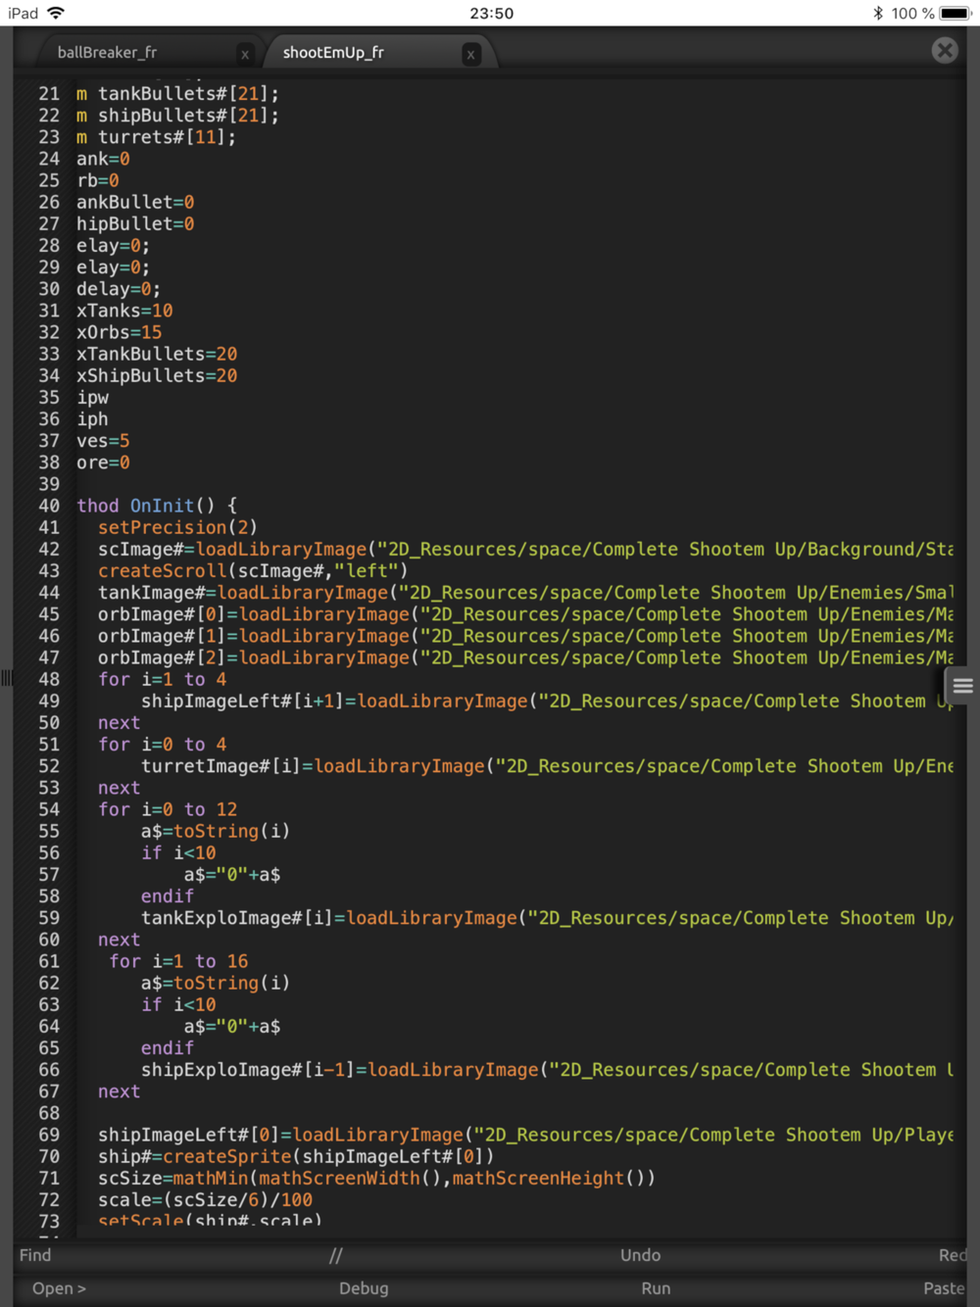The width and height of the screenshot is (980, 1307).
Task: Start the Debug session
Action: pyautogui.click(x=364, y=1288)
